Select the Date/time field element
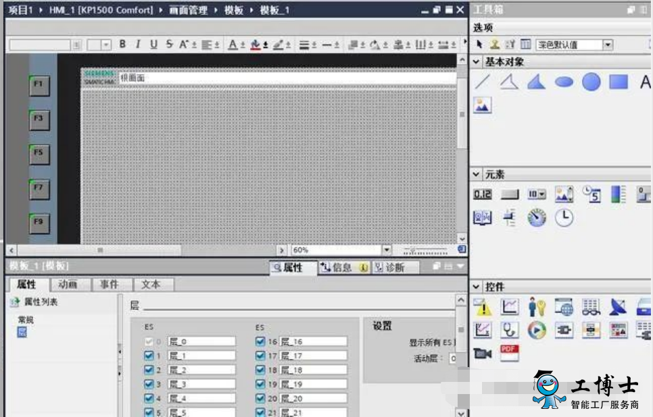Viewport: 653px width, 417px height. (x=591, y=194)
